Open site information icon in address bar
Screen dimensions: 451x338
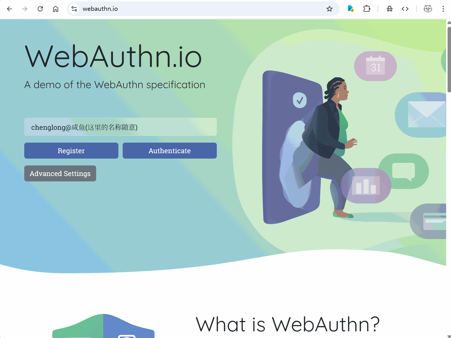click(x=74, y=9)
